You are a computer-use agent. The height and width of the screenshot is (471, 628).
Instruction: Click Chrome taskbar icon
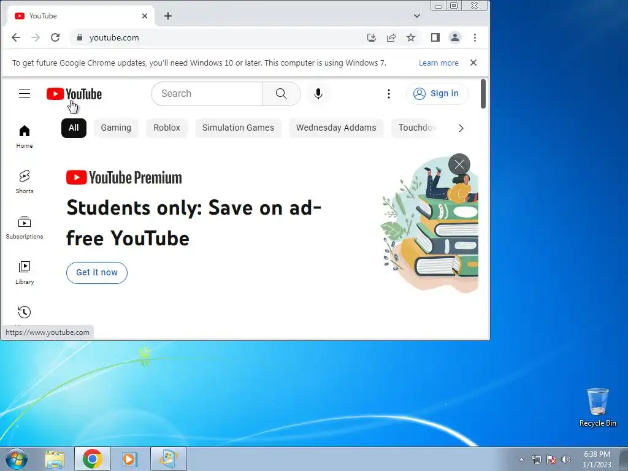93,459
